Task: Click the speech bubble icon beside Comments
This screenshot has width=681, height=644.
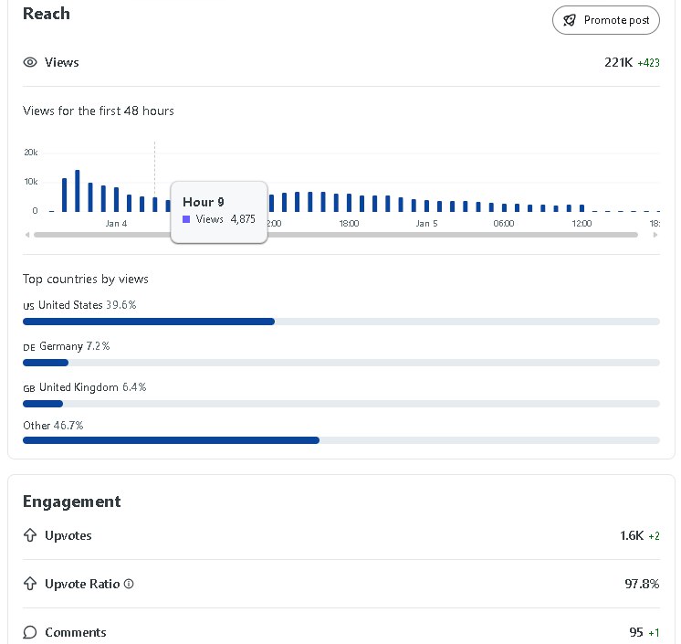Action: 30,632
